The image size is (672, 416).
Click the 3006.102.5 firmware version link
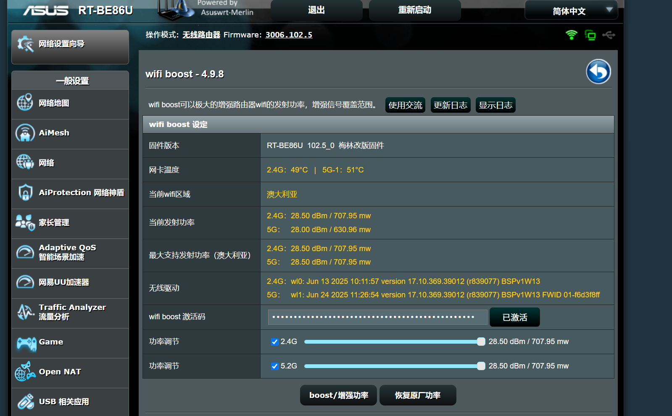pyautogui.click(x=289, y=35)
